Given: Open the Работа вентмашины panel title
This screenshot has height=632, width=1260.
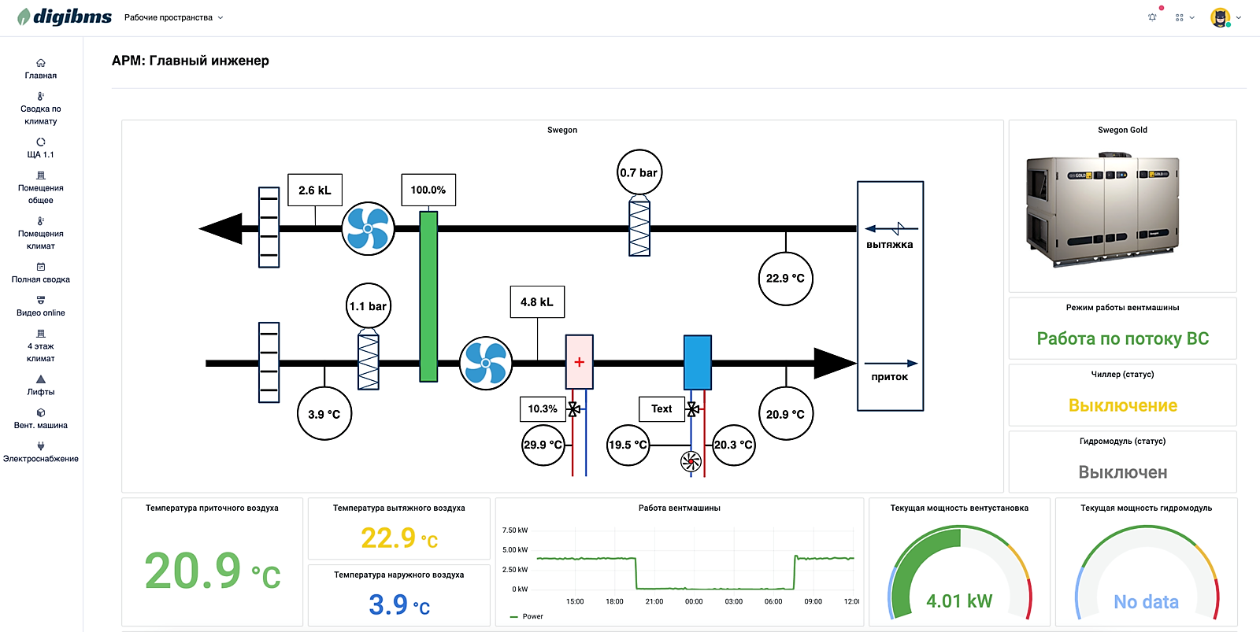Looking at the screenshot, I should point(680,508).
